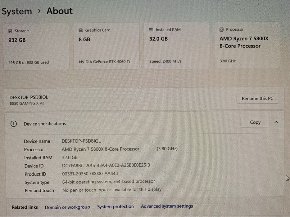This screenshot has width=290, height=217.
Task: Select 'Speed: 2400 MT/s' text
Action: 165,61
